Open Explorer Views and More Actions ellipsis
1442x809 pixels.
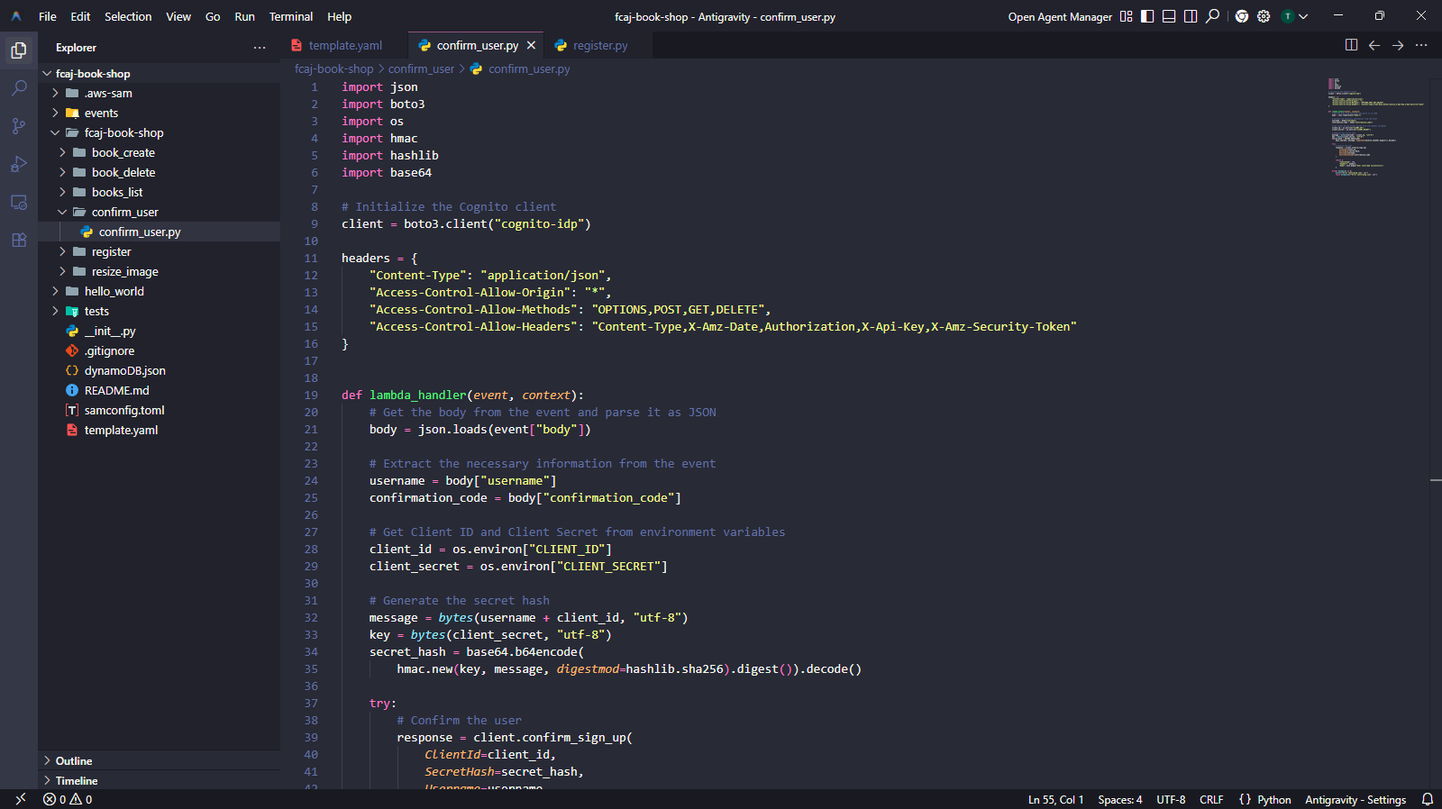click(260, 48)
